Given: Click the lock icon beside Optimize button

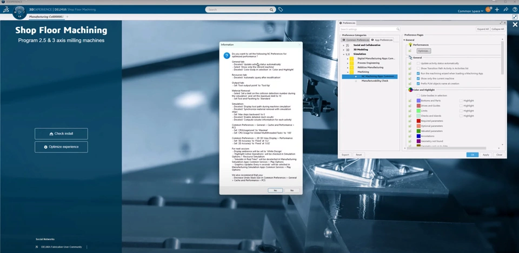Looking at the screenshot, I should pos(410,51).
